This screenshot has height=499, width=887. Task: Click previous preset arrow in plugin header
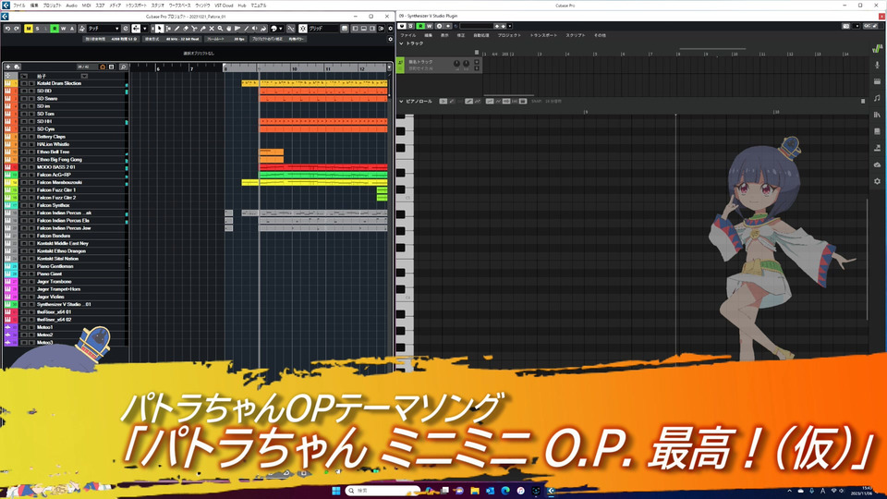point(497,26)
